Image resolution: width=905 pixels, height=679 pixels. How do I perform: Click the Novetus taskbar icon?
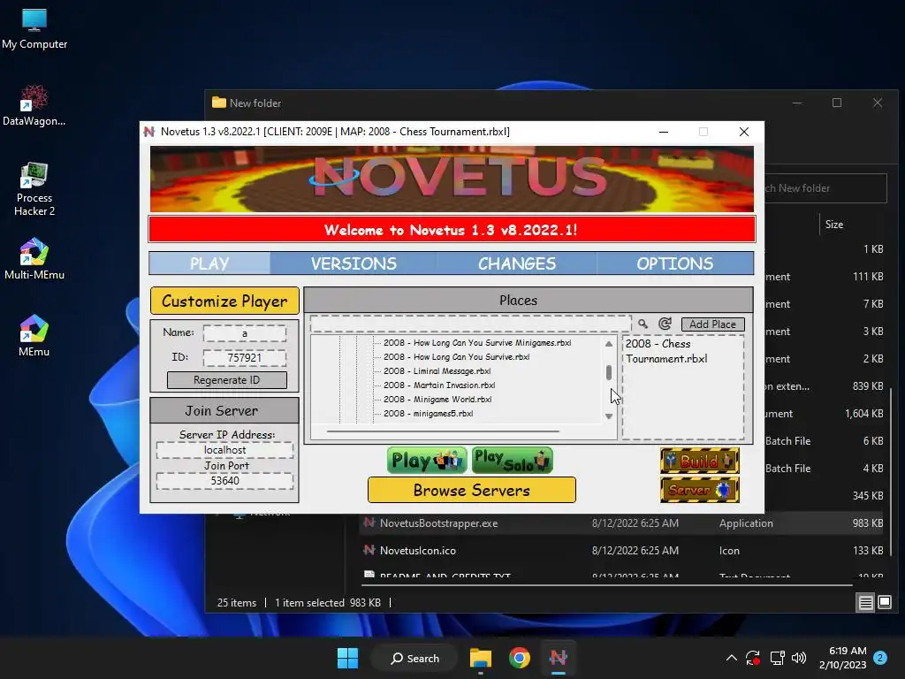(559, 658)
